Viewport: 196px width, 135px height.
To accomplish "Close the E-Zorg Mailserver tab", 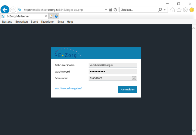I will (x=46, y=16).
